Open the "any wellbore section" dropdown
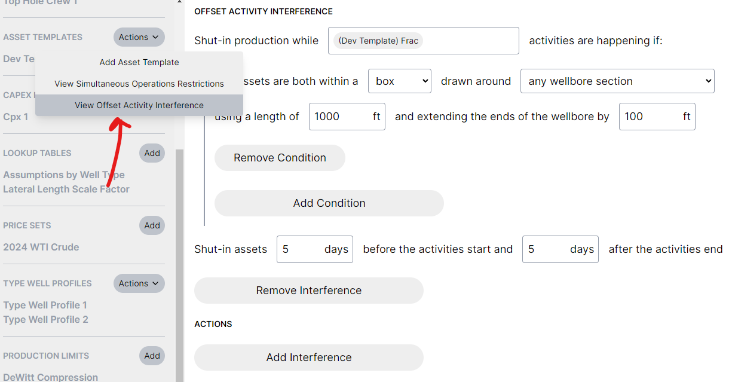This screenshot has width=732, height=382. point(617,81)
